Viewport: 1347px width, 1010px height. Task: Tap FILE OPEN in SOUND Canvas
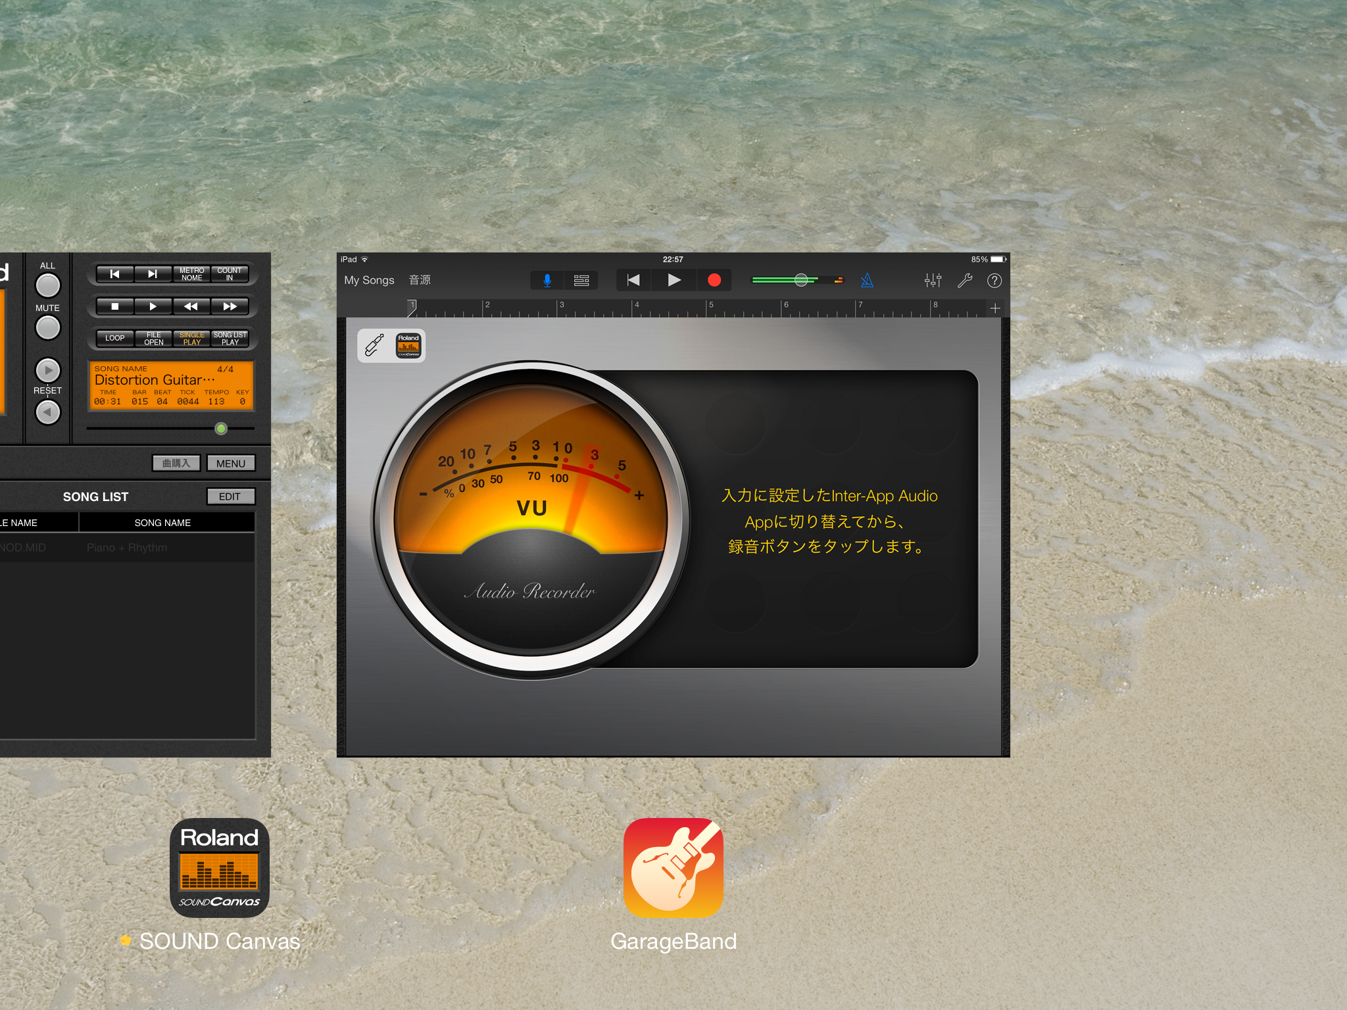pyautogui.click(x=153, y=338)
